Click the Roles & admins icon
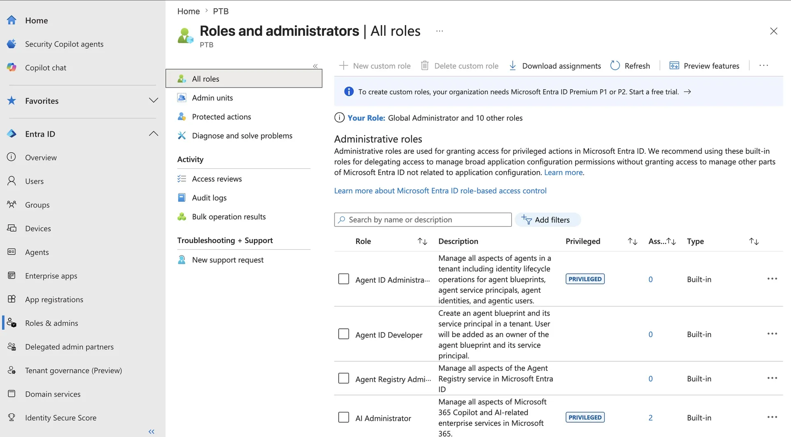 pyautogui.click(x=12, y=323)
